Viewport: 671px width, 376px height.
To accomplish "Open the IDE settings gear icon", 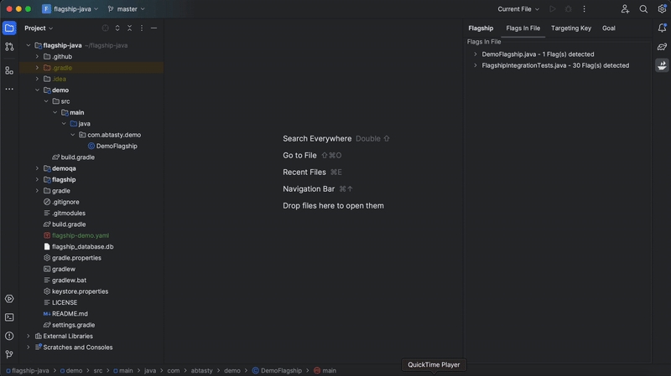I will click(x=662, y=9).
